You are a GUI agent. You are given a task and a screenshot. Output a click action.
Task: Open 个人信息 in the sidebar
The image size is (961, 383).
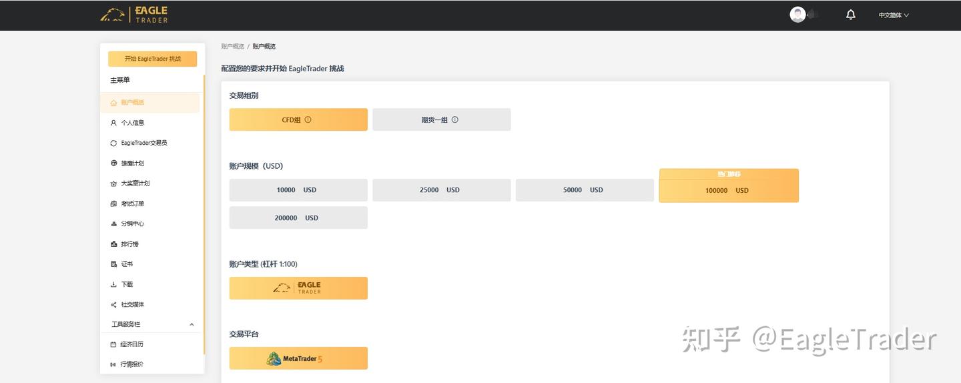(132, 123)
